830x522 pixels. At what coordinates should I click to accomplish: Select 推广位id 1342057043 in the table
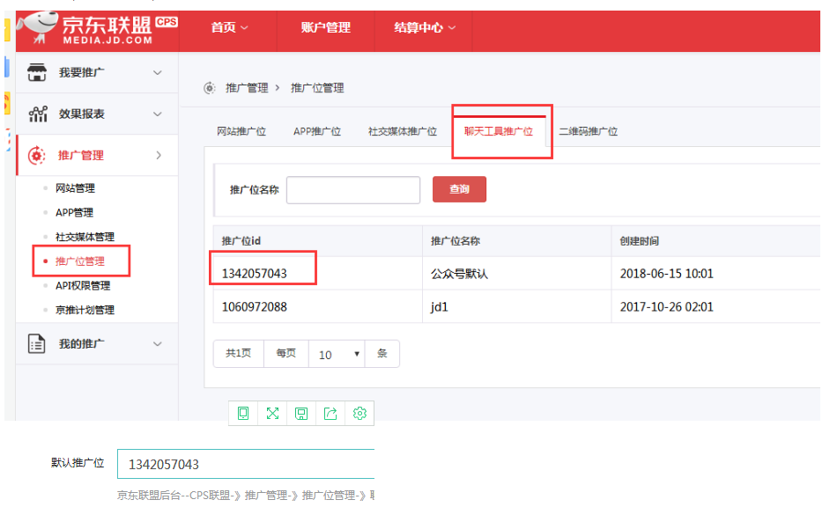254,274
